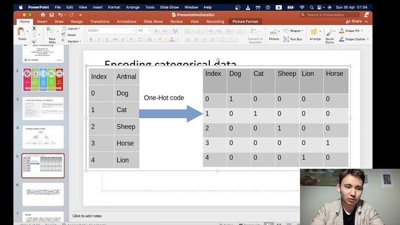Click the Wi-Fi icon in menu bar
Viewport: 400px width, 225px height.
302,7
